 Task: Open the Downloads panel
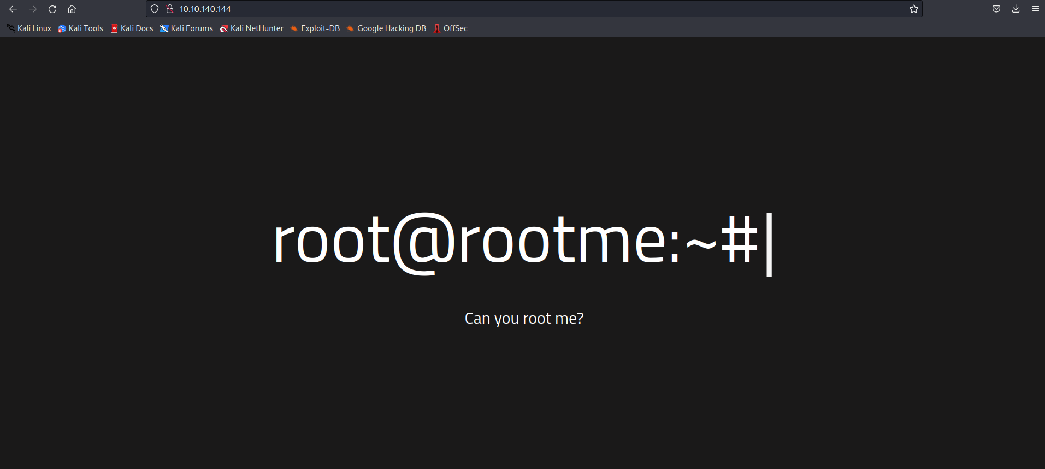(1016, 9)
